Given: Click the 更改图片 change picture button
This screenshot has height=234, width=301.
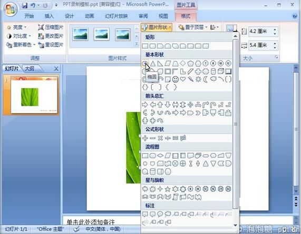Looking at the screenshot, I should pyautogui.click(x=51, y=36).
